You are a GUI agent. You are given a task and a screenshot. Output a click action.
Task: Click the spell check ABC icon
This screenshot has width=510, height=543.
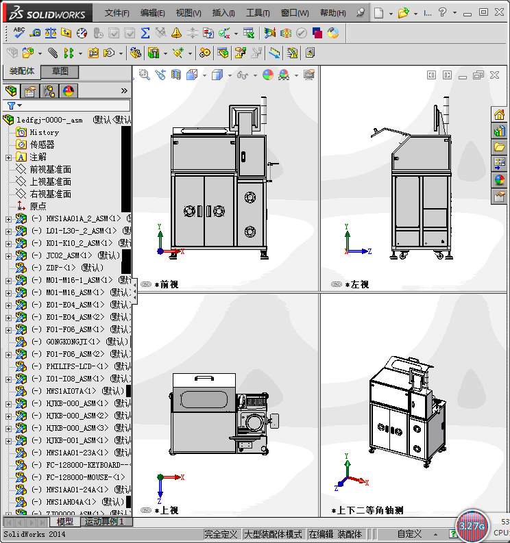pos(19,33)
